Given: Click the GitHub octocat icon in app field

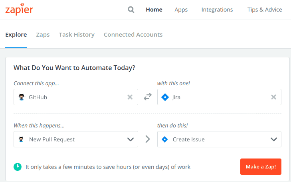Looking at the screenshot, I should pyautogui.click(x=22, y=97).
